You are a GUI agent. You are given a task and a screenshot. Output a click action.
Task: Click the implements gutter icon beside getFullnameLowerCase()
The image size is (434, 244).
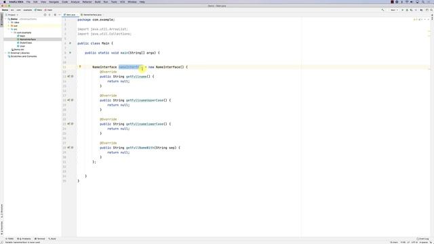tap(68, 124)
